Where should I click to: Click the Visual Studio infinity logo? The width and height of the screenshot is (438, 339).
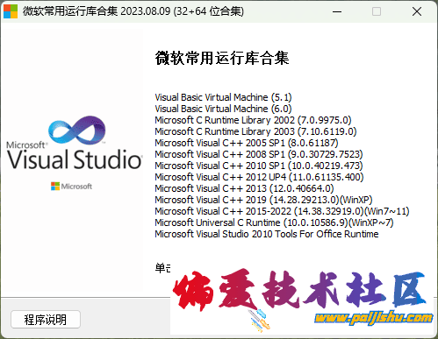[x=77, y=131]
